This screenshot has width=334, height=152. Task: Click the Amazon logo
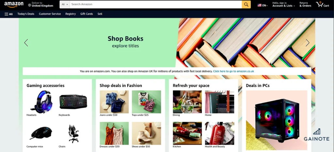point(14,5)
